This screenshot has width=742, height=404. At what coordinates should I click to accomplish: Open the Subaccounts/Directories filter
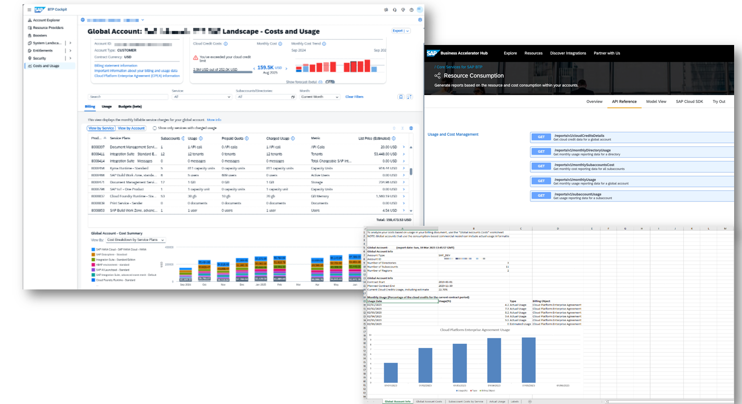266,97
